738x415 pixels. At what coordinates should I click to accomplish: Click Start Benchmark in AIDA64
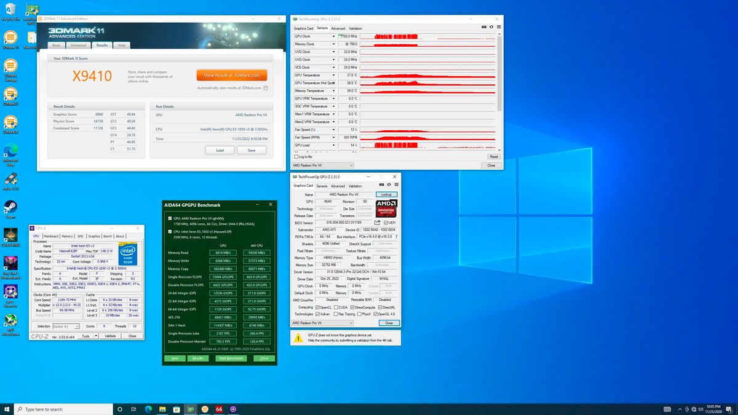(231, 358)
